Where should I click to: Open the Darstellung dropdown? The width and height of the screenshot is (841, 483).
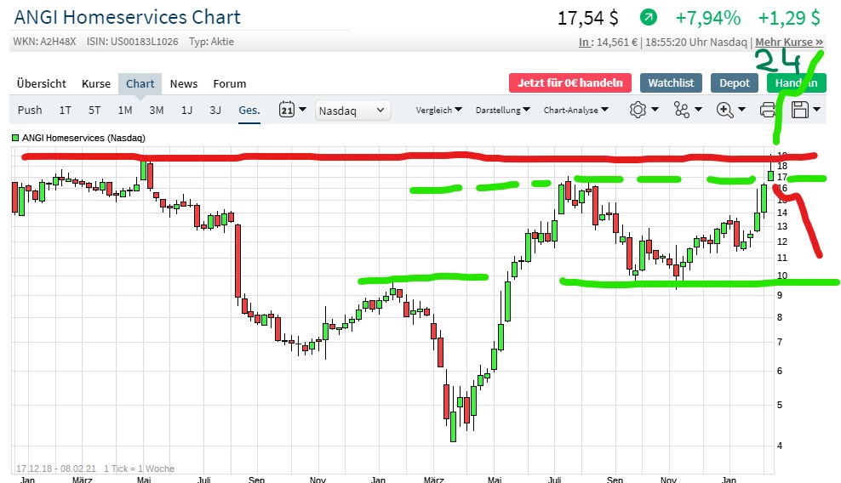502,110
